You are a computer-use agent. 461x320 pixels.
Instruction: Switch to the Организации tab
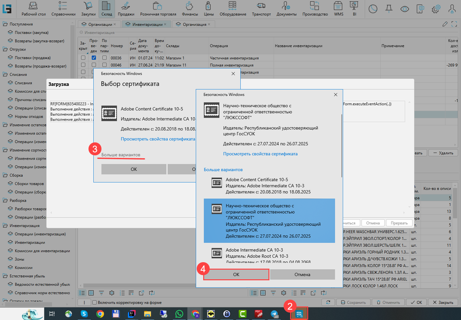[x=100, y=24]
